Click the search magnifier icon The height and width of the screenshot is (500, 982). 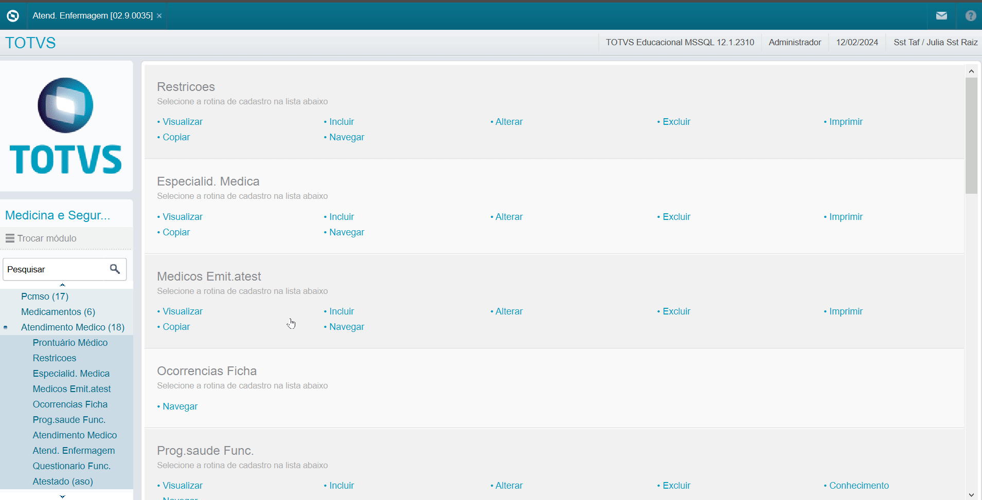pyautogui.click(x=115, y=269)
